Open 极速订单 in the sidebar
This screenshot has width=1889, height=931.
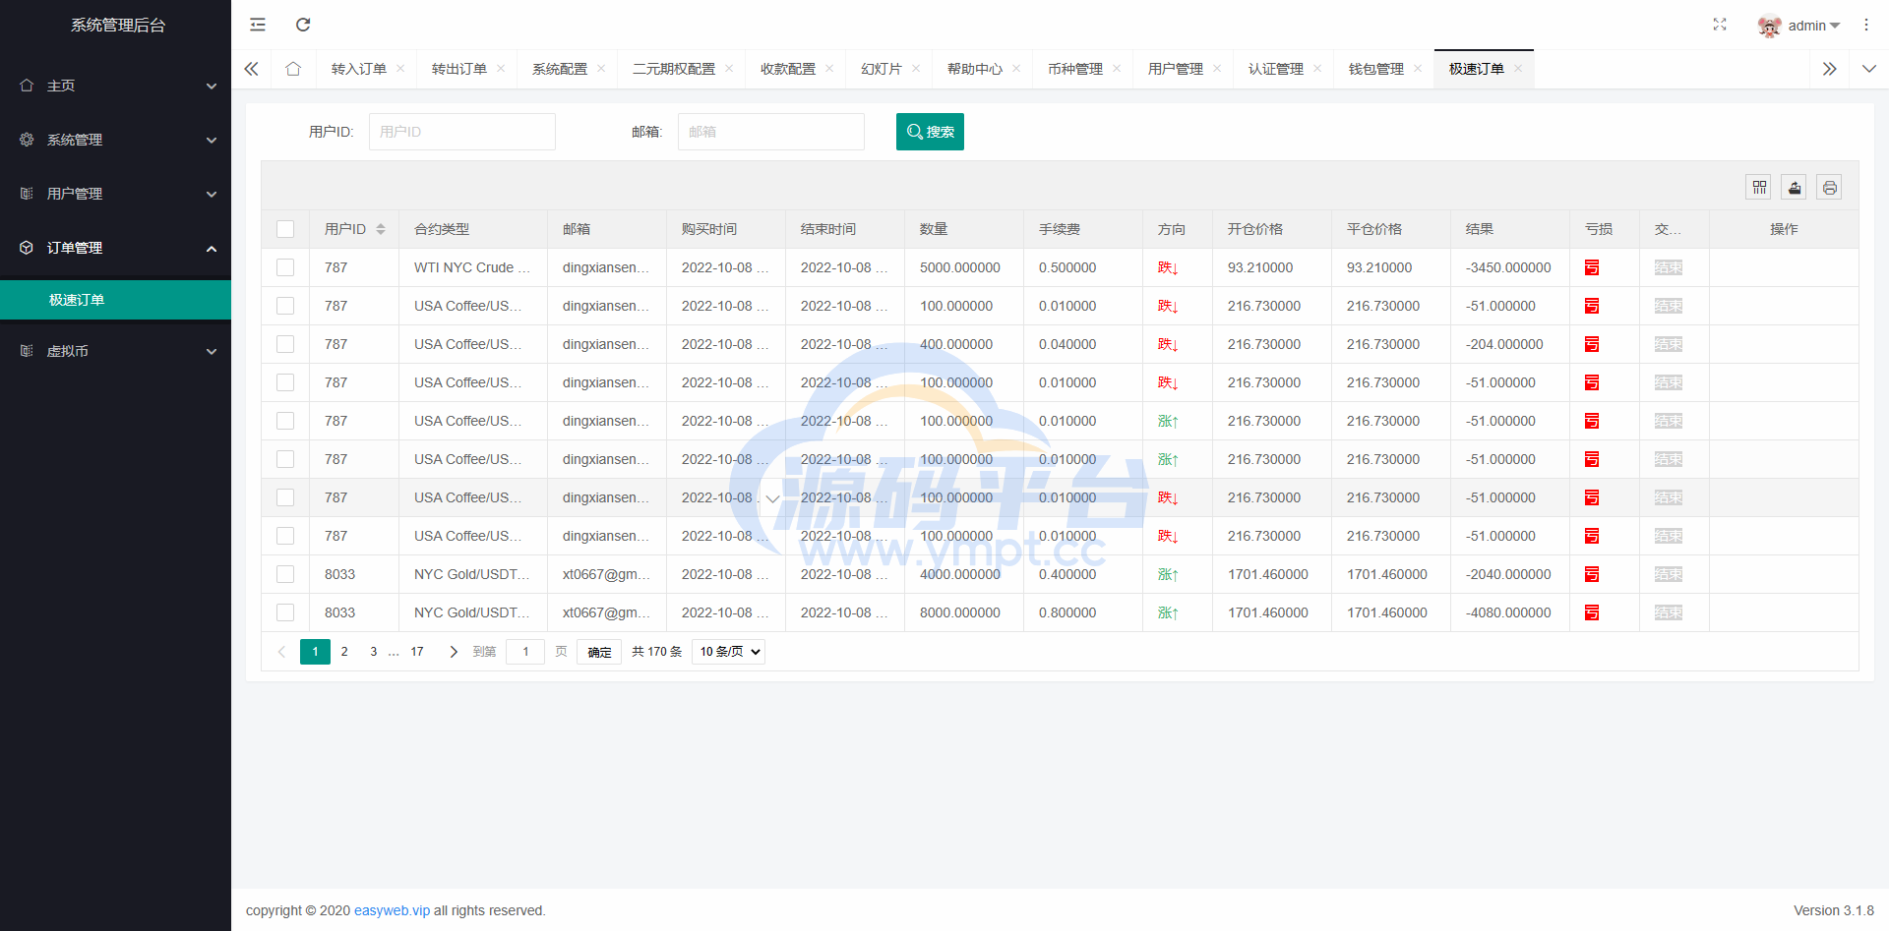click(x=115, y=300)
